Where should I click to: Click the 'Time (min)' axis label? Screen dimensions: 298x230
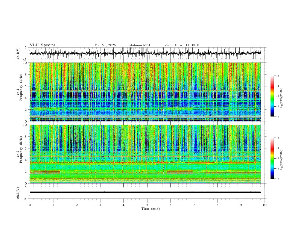pyautogui.click(x=151, y=209)
